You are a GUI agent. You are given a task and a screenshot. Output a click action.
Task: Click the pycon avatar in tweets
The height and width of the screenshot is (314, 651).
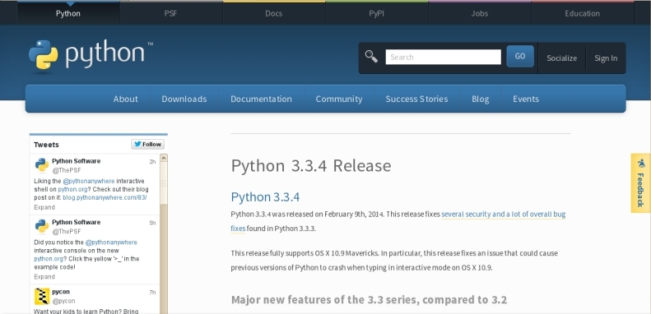point(42,296)
